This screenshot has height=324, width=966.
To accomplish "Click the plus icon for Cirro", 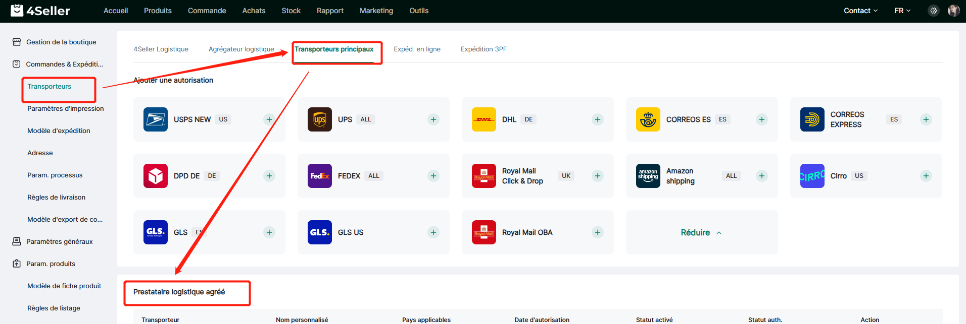I will coord(926,176).
